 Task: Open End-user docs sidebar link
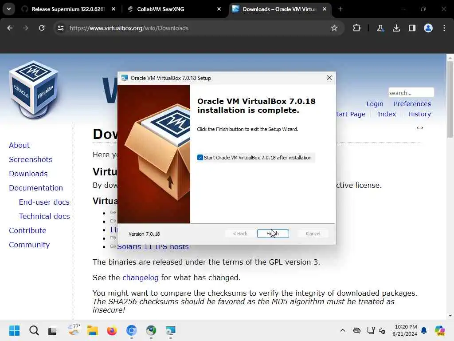click(44, 202)
